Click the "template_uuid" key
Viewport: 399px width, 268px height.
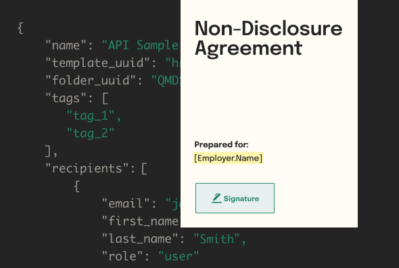pos(98,63)
